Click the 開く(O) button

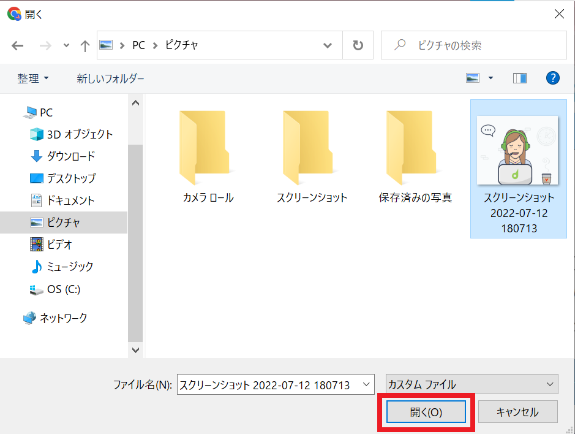(426, 413)
